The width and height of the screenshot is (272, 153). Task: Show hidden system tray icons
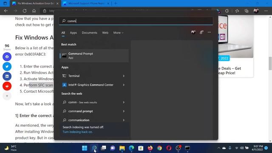point(219,148)
